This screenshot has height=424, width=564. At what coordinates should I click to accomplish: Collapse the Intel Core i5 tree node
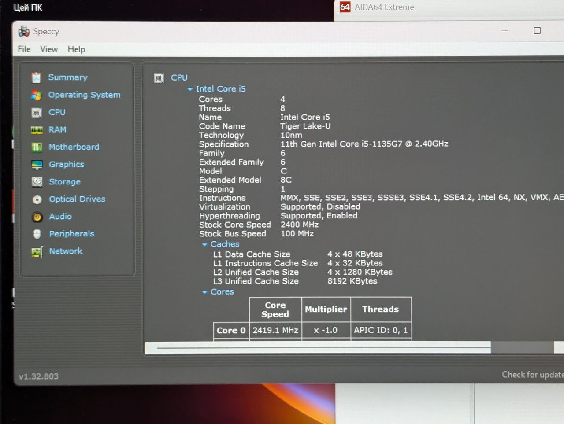point(190,89)
